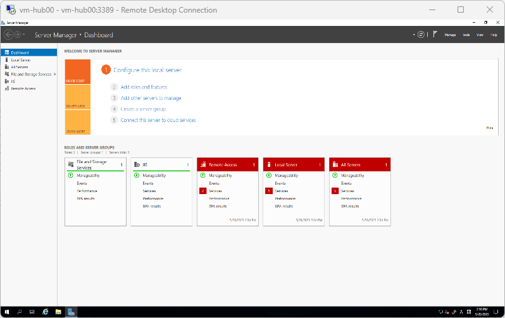Click Manageability icon in All Servers tile

click(x=335, y=175)
